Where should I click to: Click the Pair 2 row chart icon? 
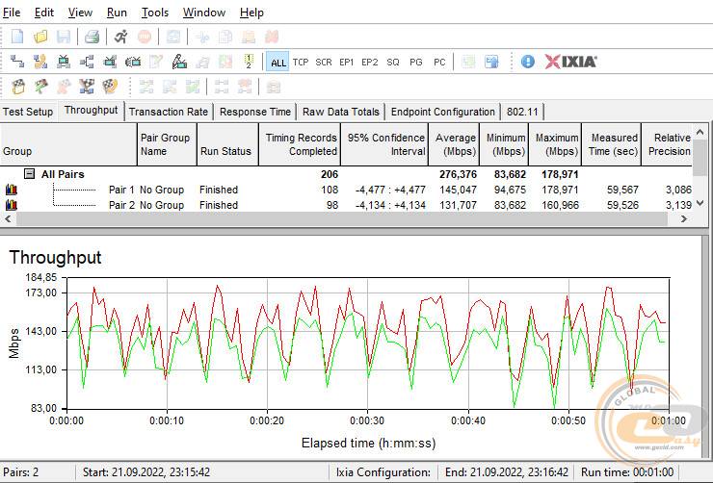click(x=12, y=205)
